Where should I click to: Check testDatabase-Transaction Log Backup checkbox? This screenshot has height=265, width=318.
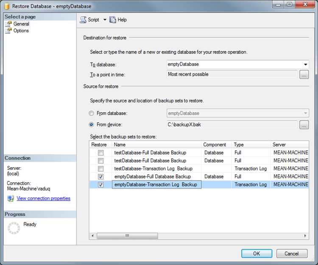(100, 169)
